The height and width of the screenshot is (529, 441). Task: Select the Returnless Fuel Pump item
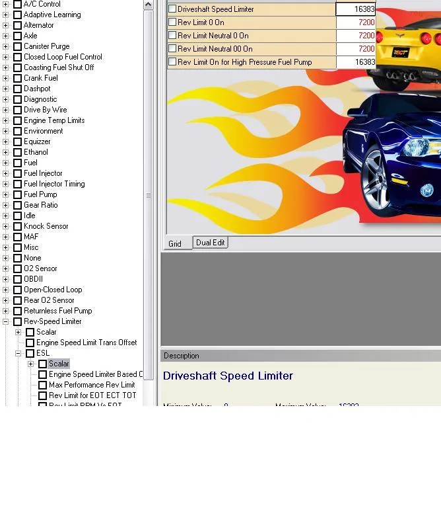pyautogui.click(x=57, y=311)
